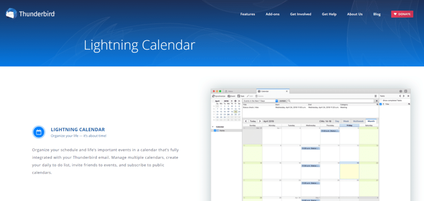Click the blue Lightning Calendar circle icon
424x201 pixels.
pos(39,132)
